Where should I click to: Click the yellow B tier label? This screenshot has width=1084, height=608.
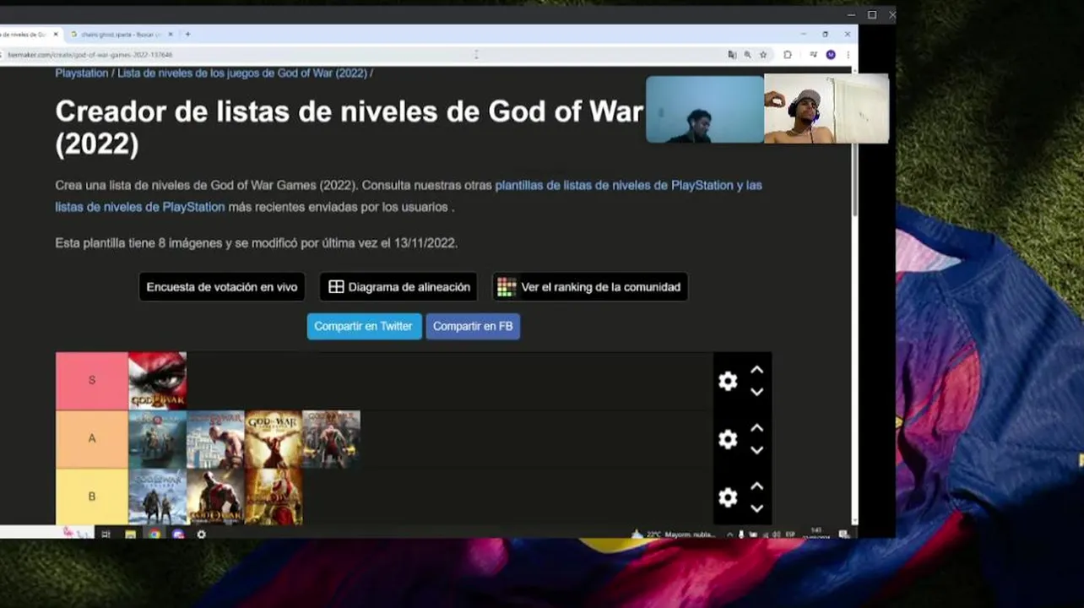pyautogui.click(x=92, y=497)
